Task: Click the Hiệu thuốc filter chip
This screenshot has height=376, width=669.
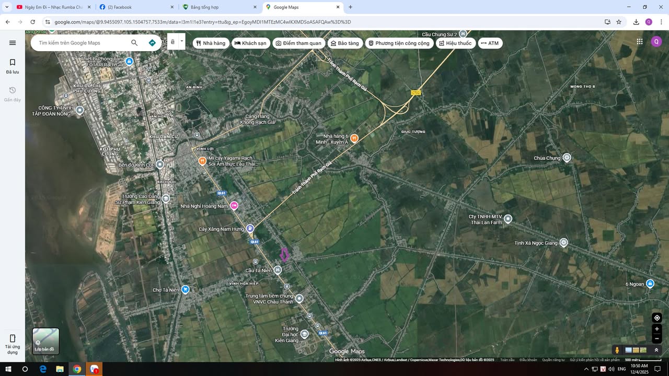Action: click(x=455, y=43)
